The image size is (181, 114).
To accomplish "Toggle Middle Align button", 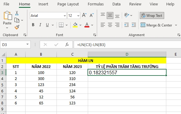I will [x=110, y=15].
